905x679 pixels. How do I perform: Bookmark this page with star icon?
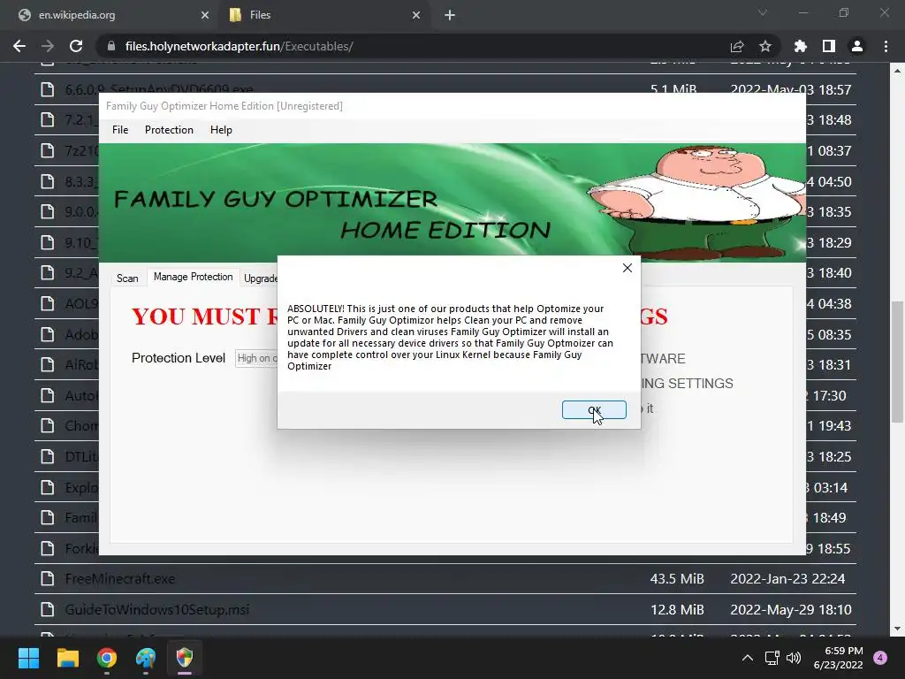765,46
